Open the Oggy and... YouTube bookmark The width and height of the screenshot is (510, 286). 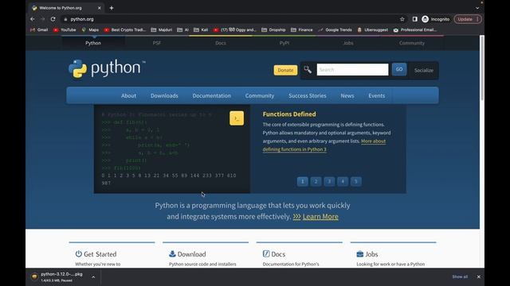(x=235, y=30)
